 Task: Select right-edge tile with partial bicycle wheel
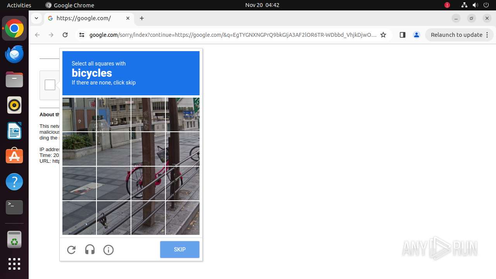click(183, 149)
